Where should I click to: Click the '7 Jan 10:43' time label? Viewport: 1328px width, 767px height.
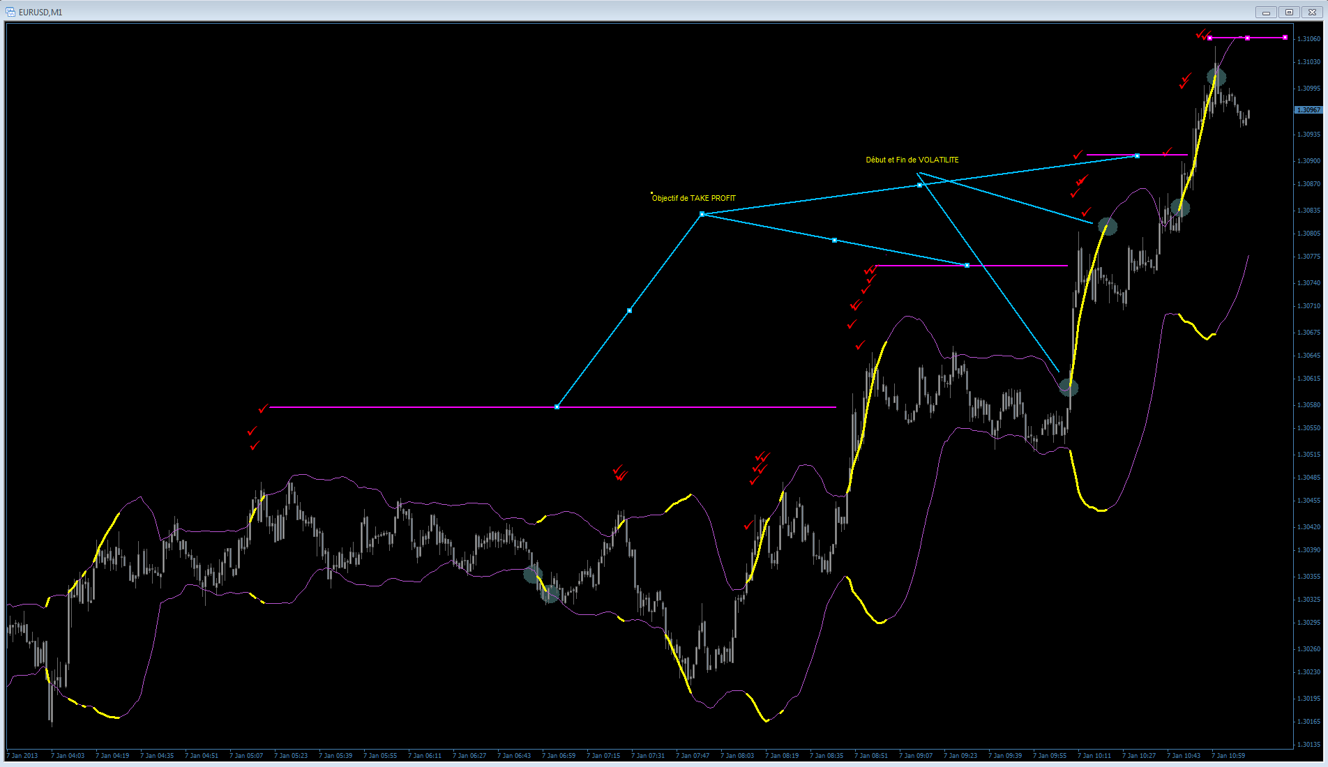coord(1184,756)
